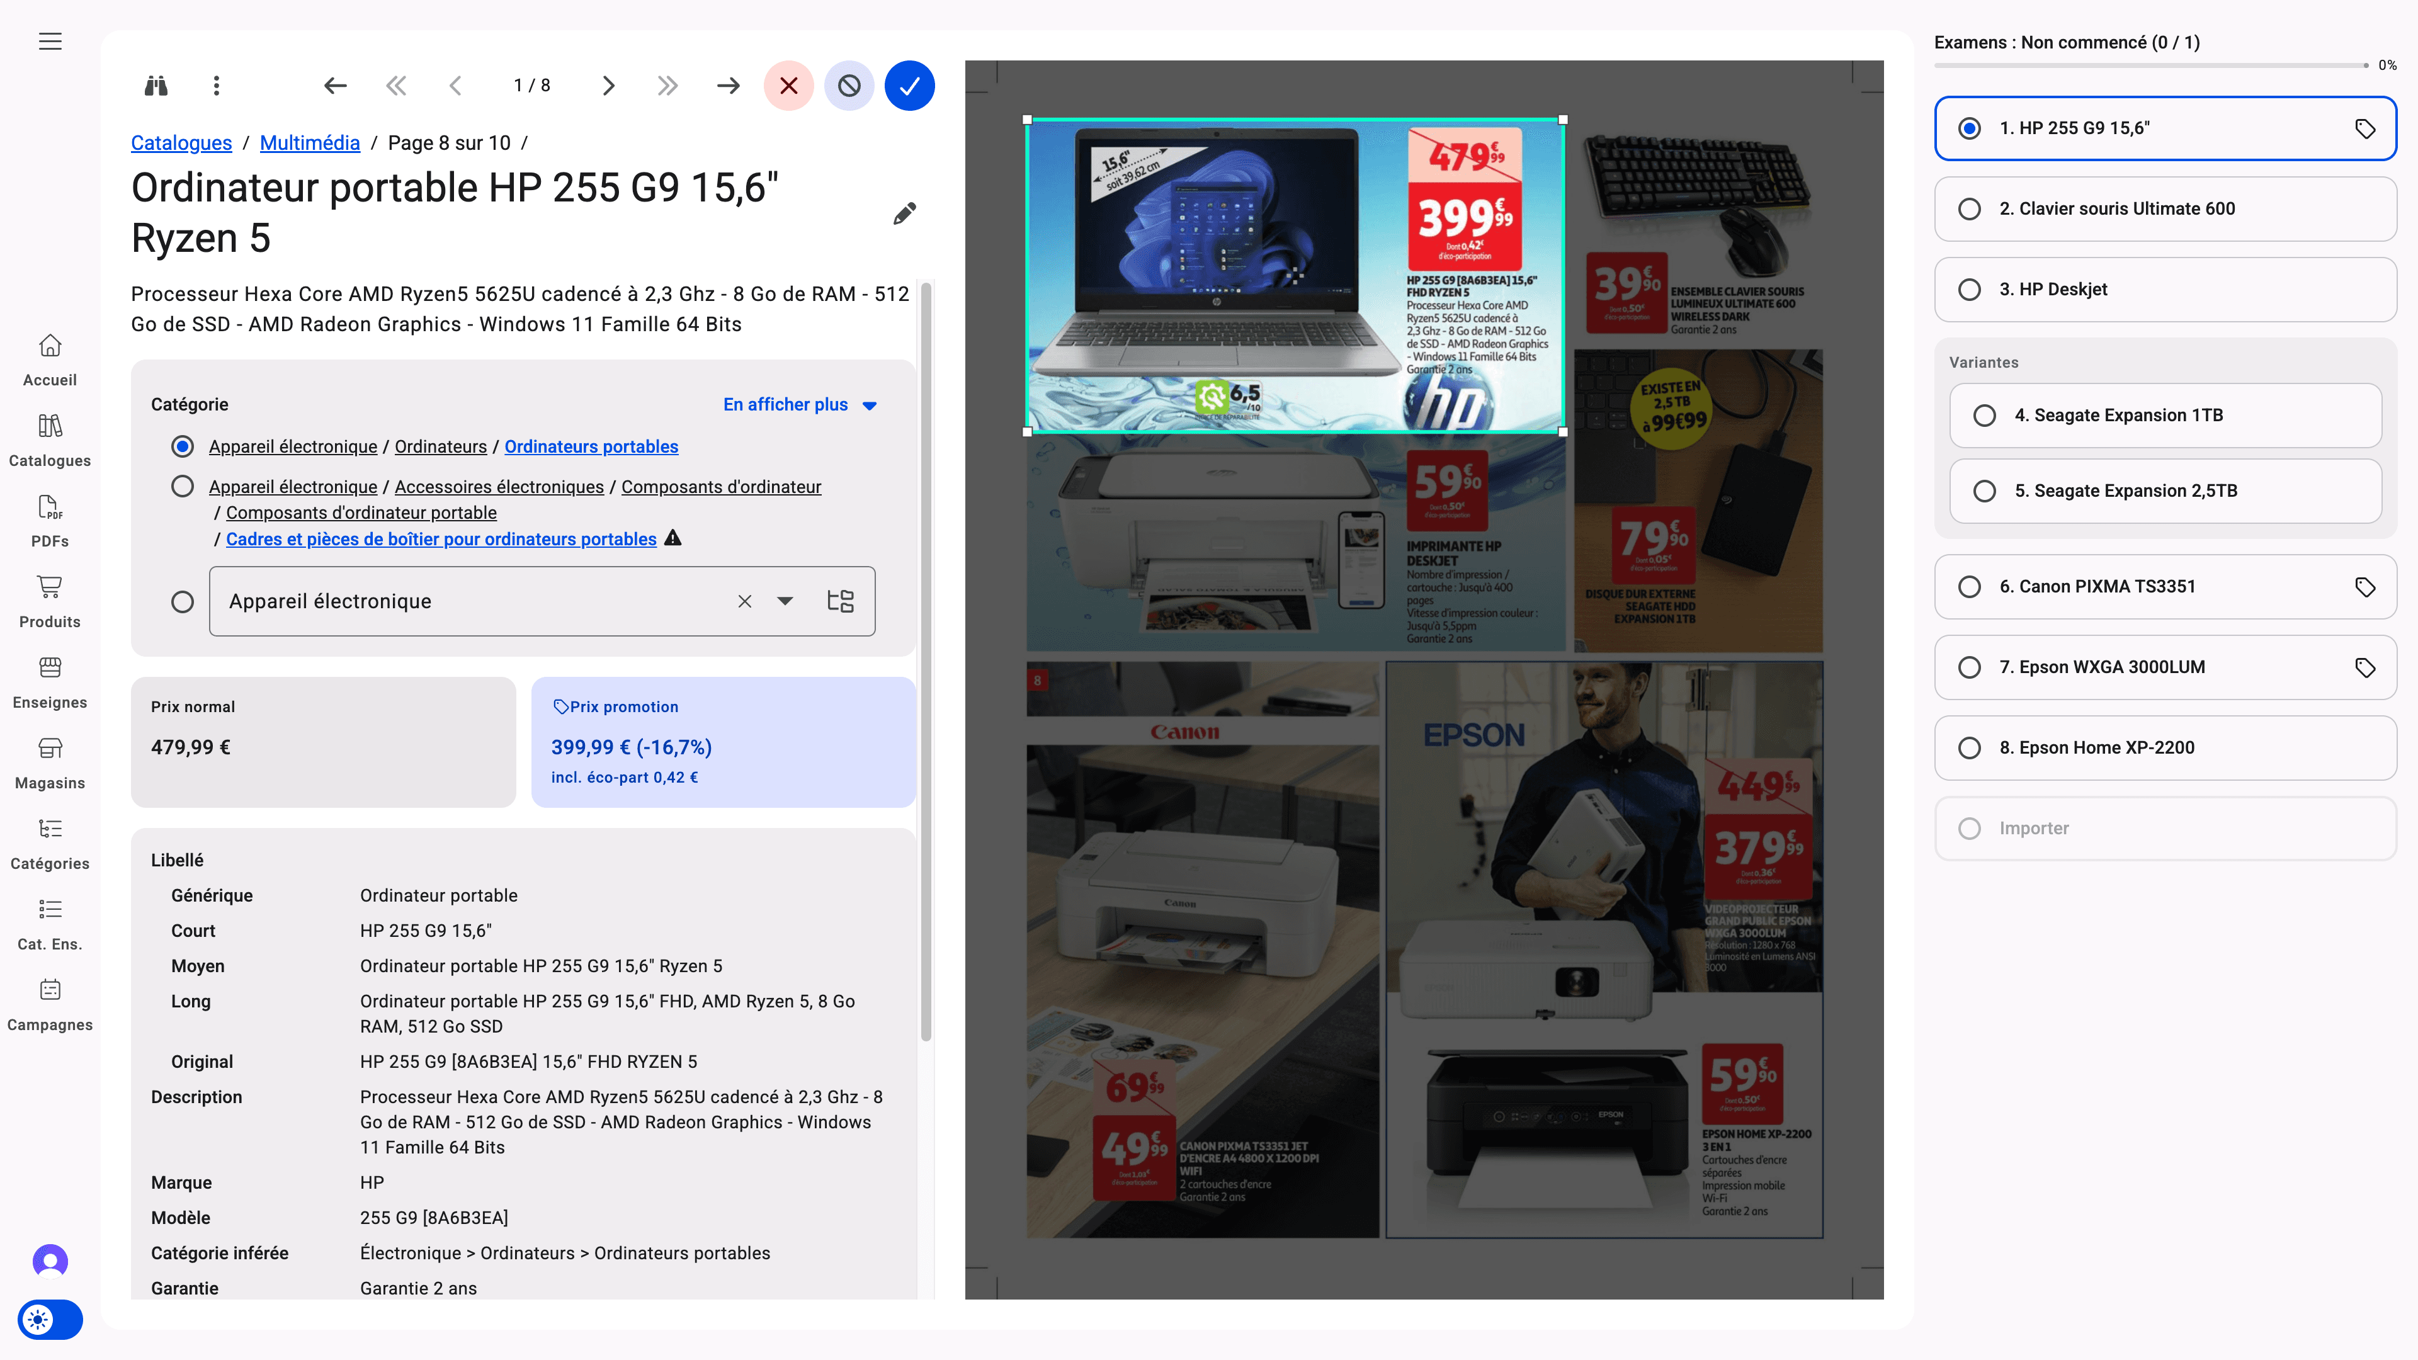Image resolution: width=2418 pixels, height=1360 pixels.
Task: Open the three-dot more options menu
Action: [x=217, y=86]
